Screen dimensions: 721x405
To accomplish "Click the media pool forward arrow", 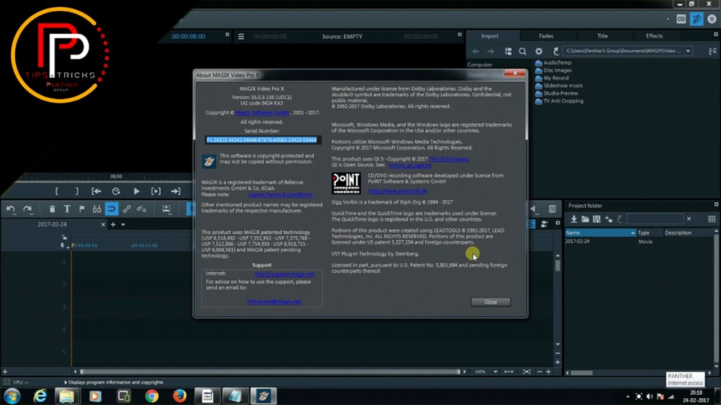I will [x=491, y=51].
